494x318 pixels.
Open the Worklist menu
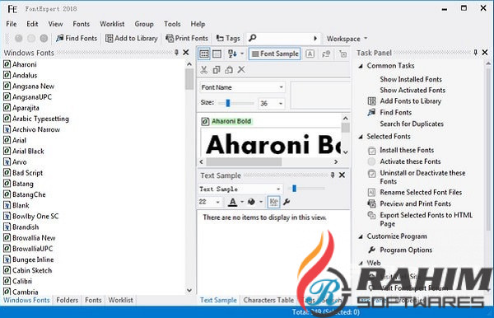coord(112,24)
